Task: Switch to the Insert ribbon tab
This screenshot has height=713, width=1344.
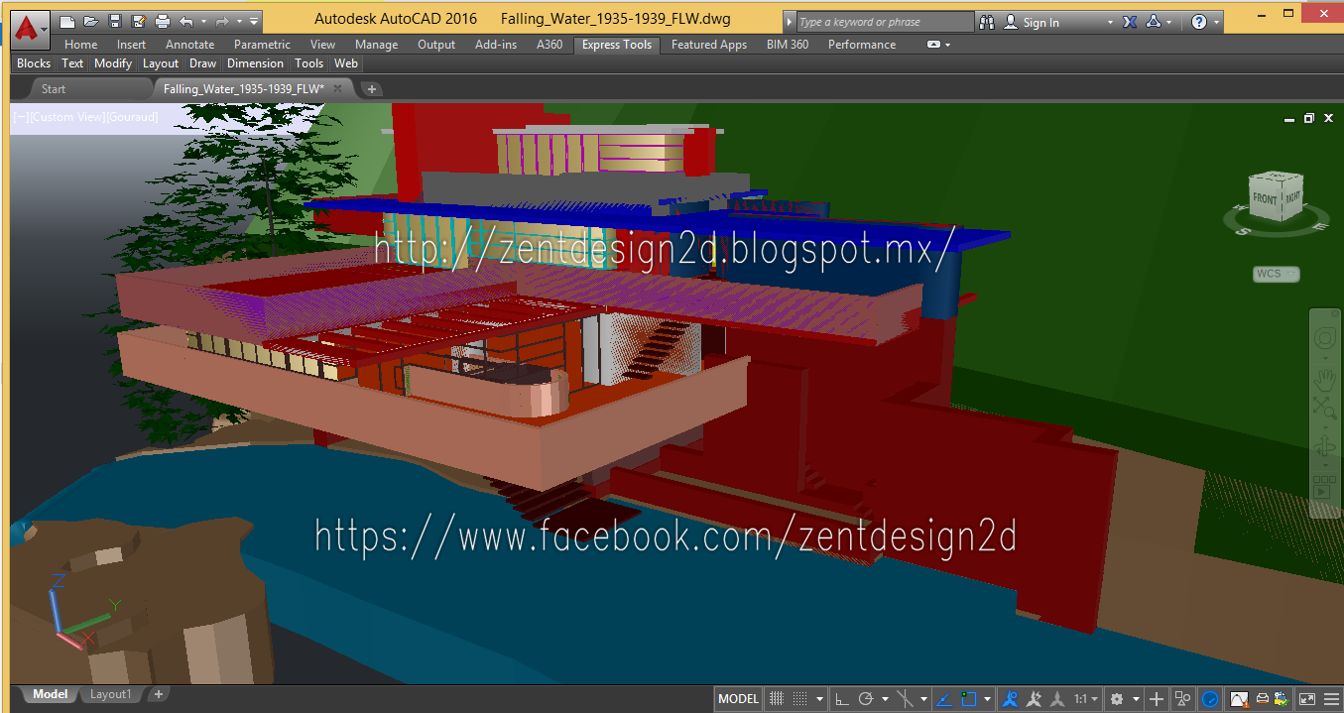Action: 131,45
